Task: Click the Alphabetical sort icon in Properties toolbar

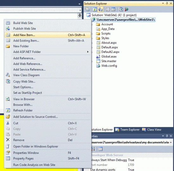Action: tap(93, 149)
